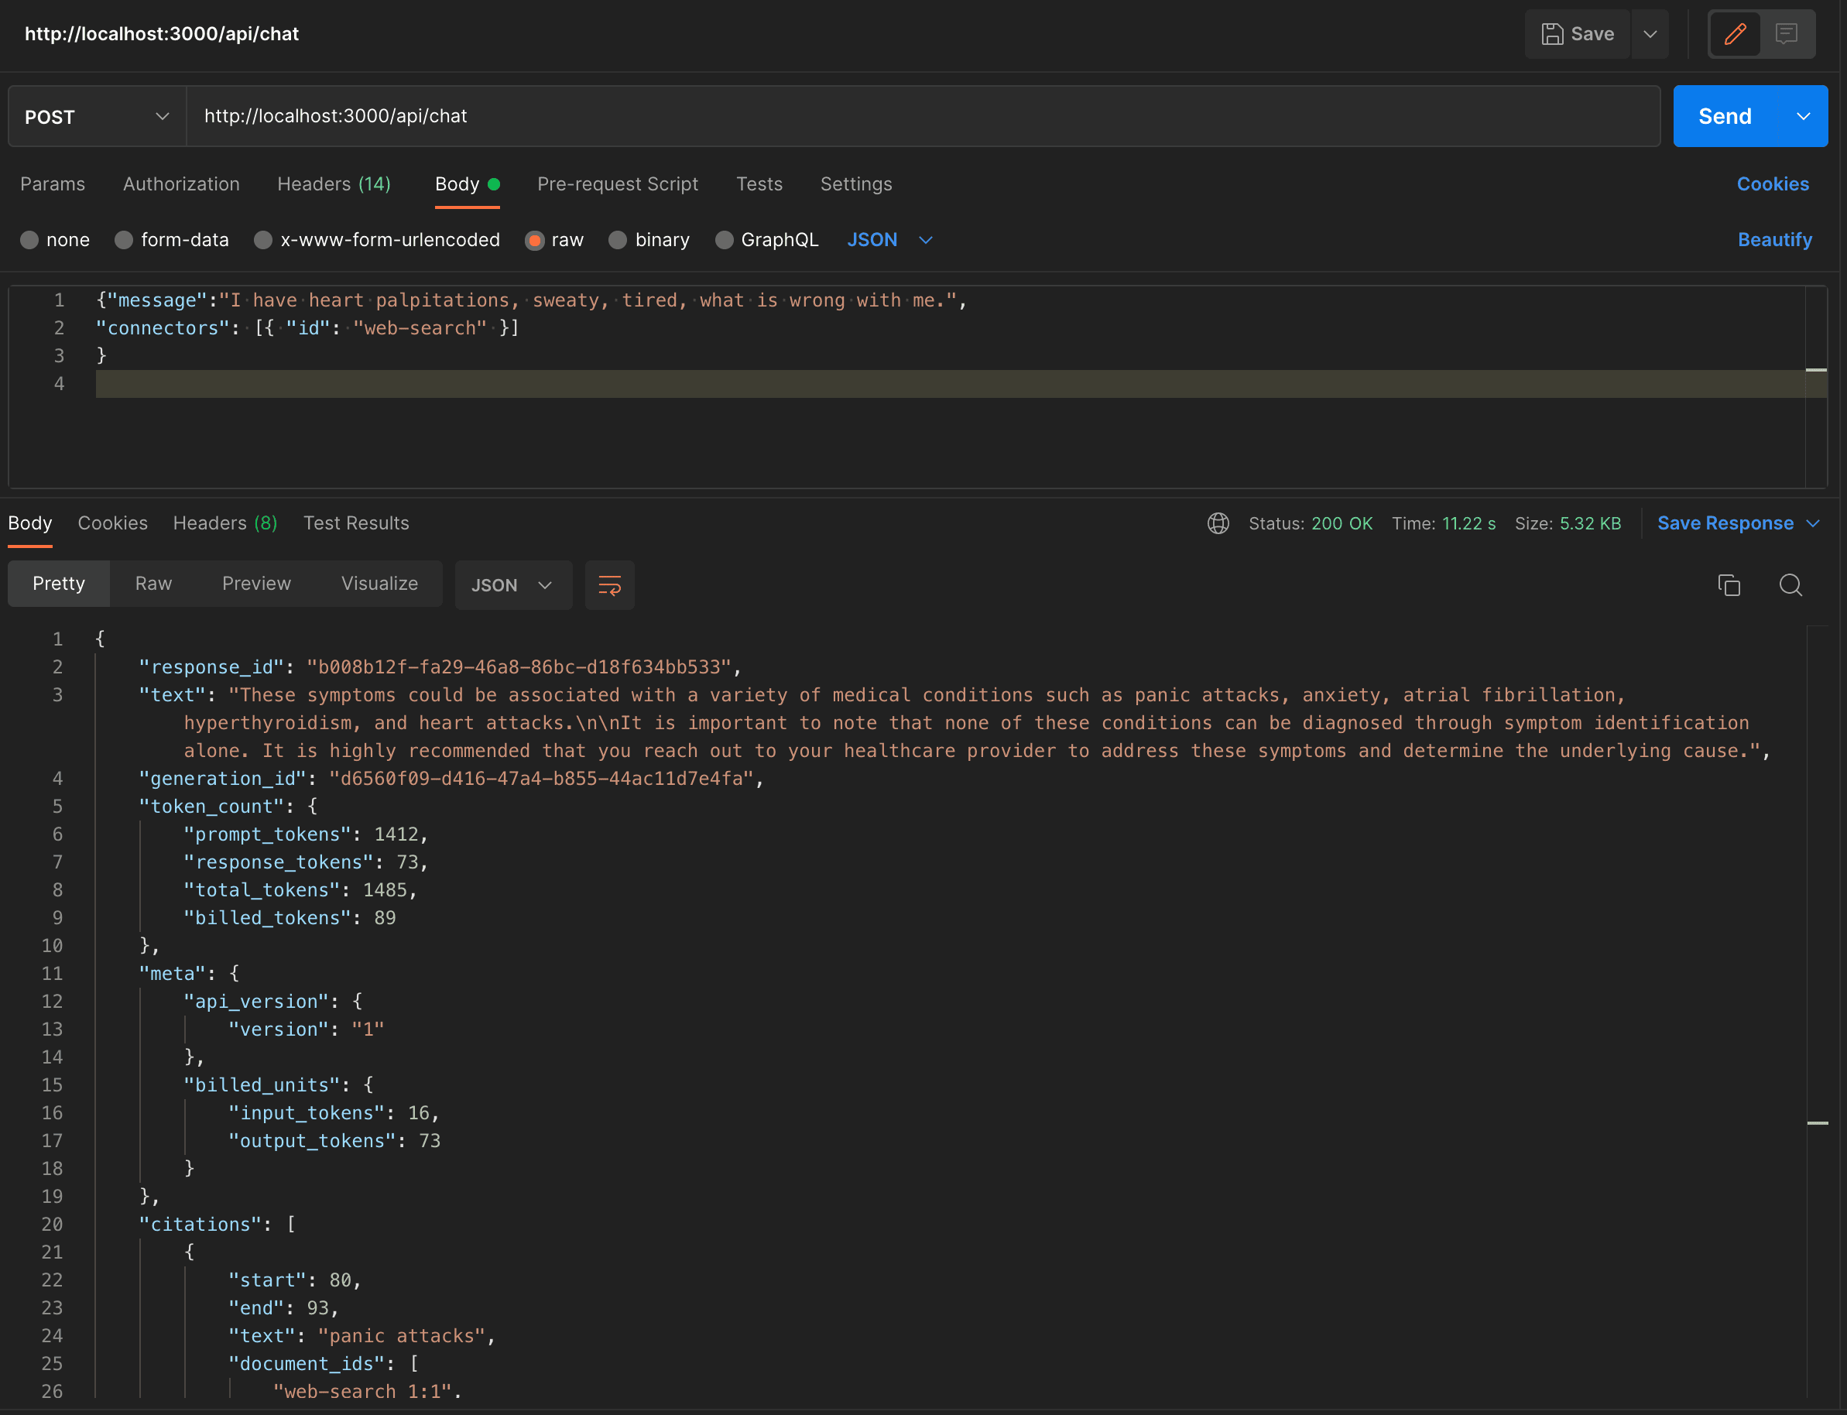Screen dimensions: 1847x1415
Task: Open the response Cookies tab
Action: pos(113,523)
